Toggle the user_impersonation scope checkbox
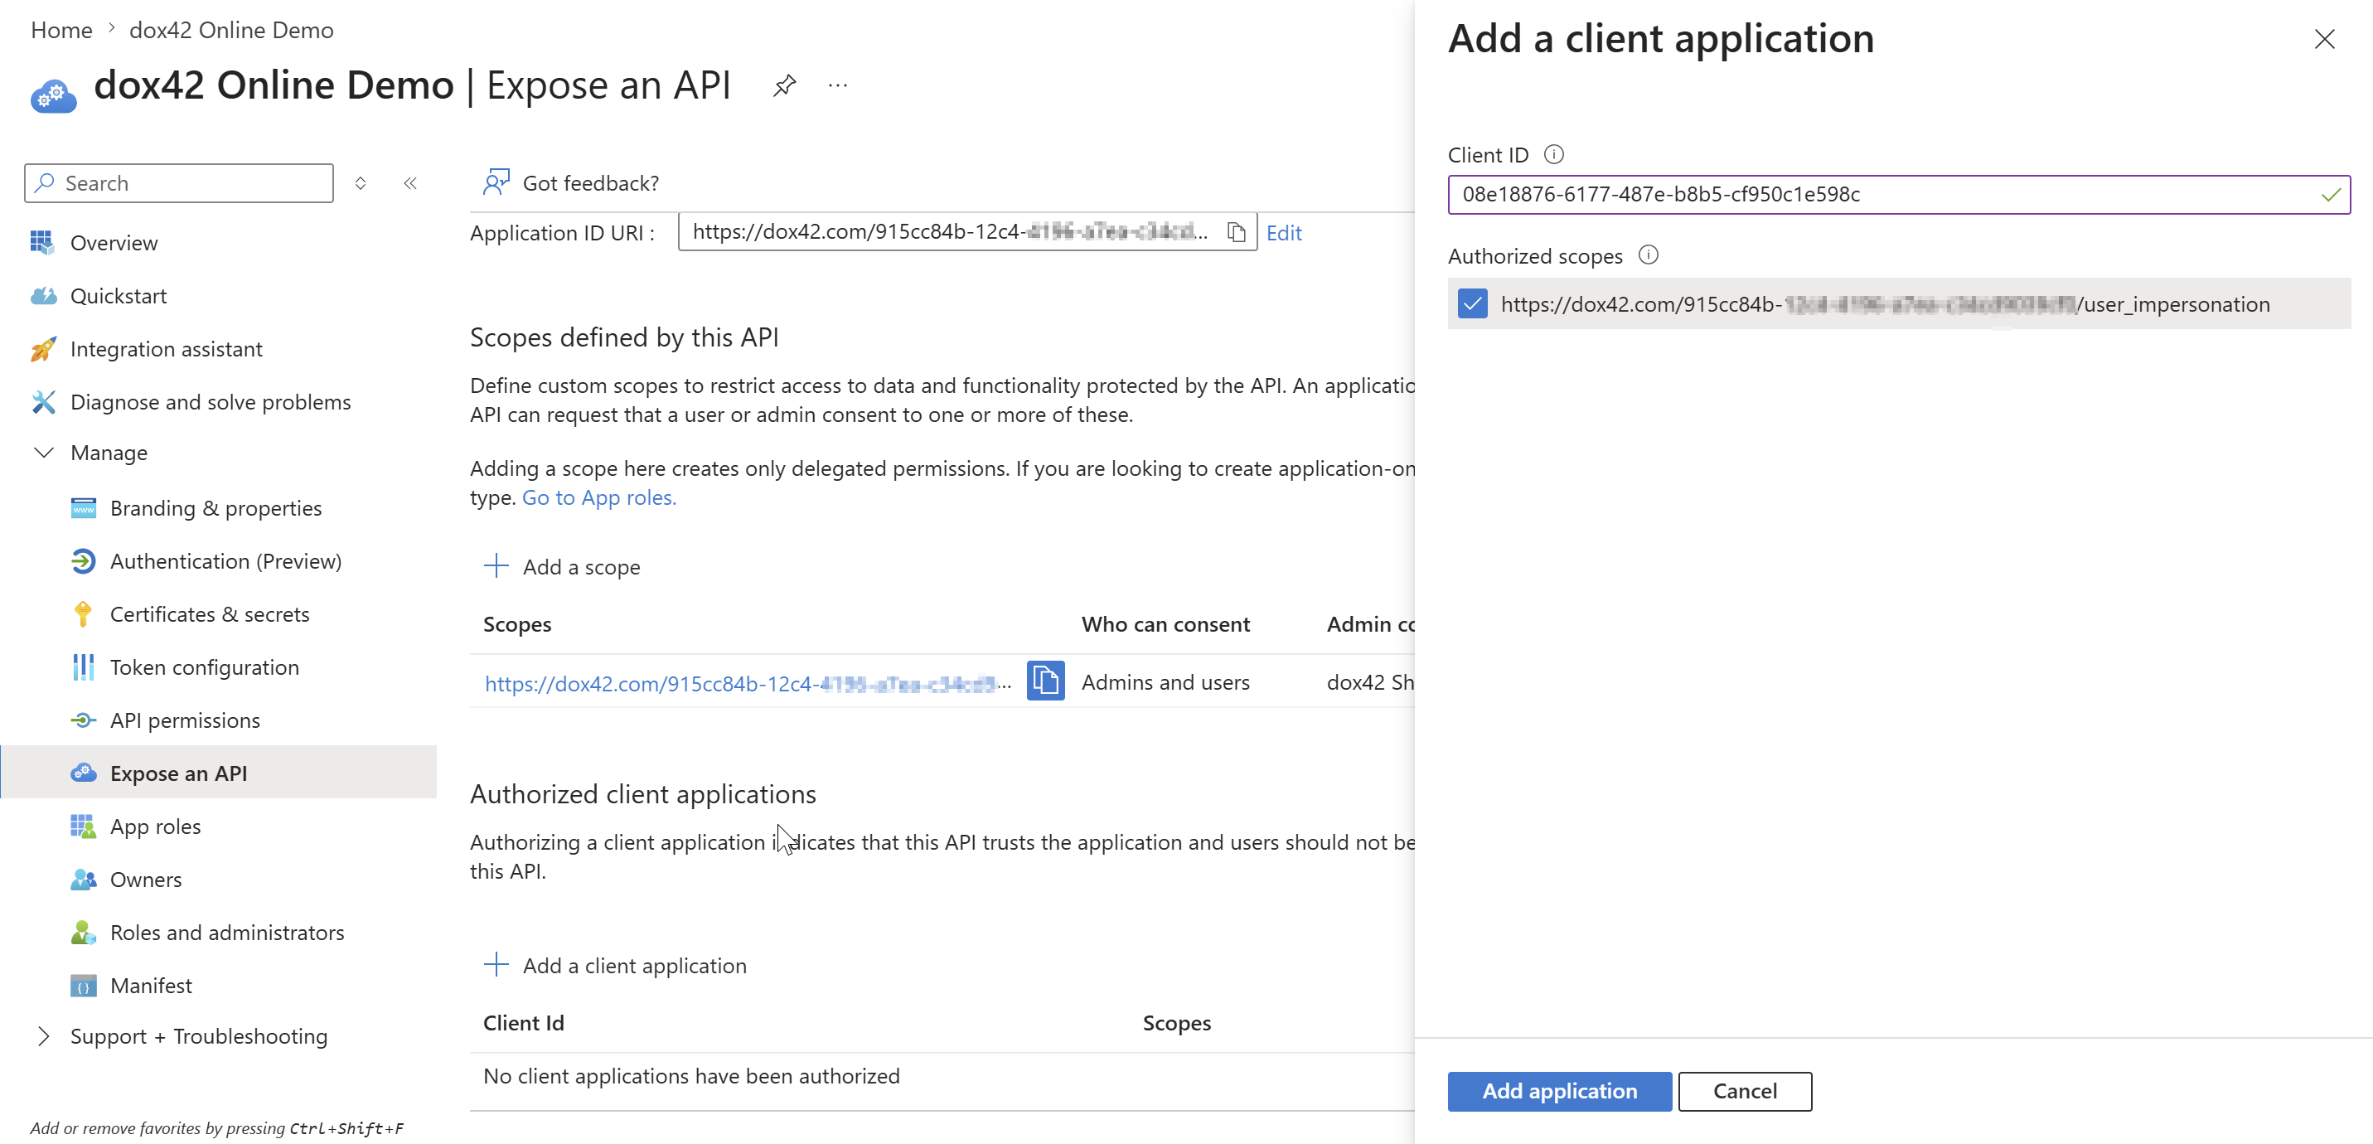Screen dimensions: 2373x1144 coord(1472,304)
